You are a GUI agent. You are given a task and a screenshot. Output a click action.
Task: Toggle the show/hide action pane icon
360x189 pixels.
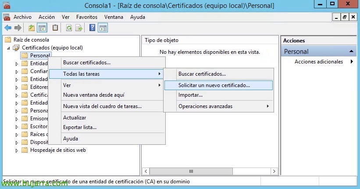(103, 28)
